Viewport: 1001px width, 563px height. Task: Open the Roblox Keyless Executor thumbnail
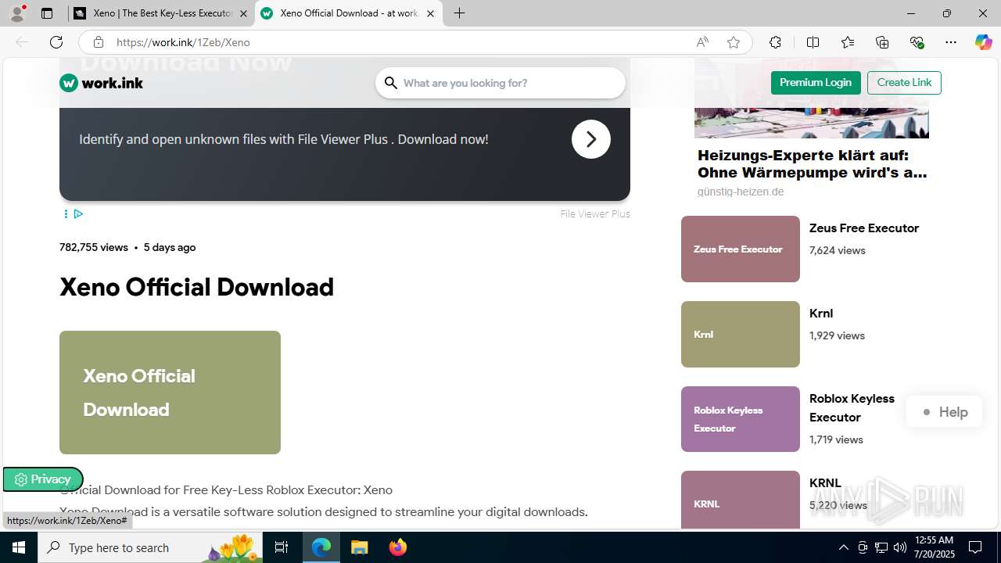click(741, 419)
